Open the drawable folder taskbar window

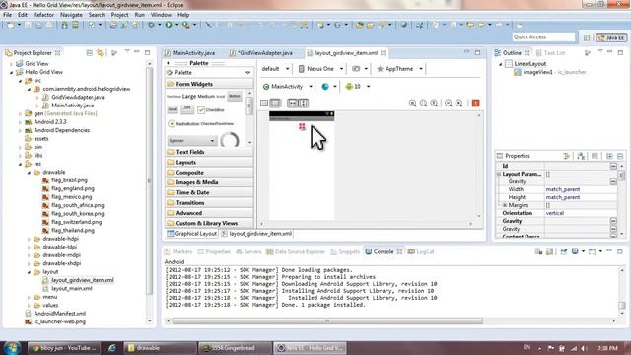pyautogui.click(x=160, y=348)
